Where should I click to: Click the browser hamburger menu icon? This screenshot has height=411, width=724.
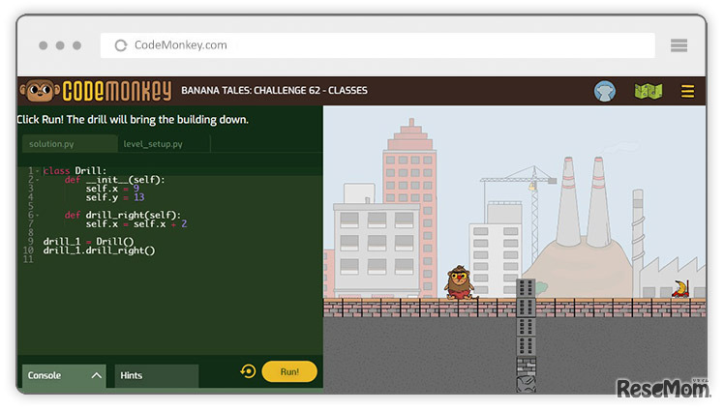(x=679, y=45)
